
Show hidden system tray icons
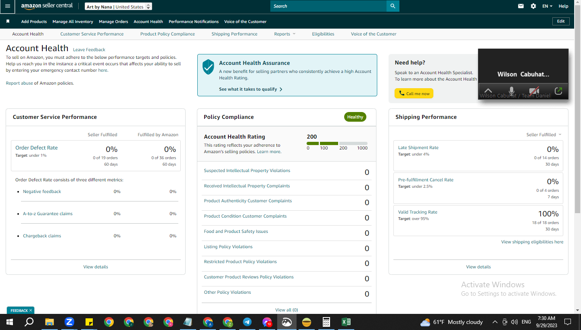495,322
